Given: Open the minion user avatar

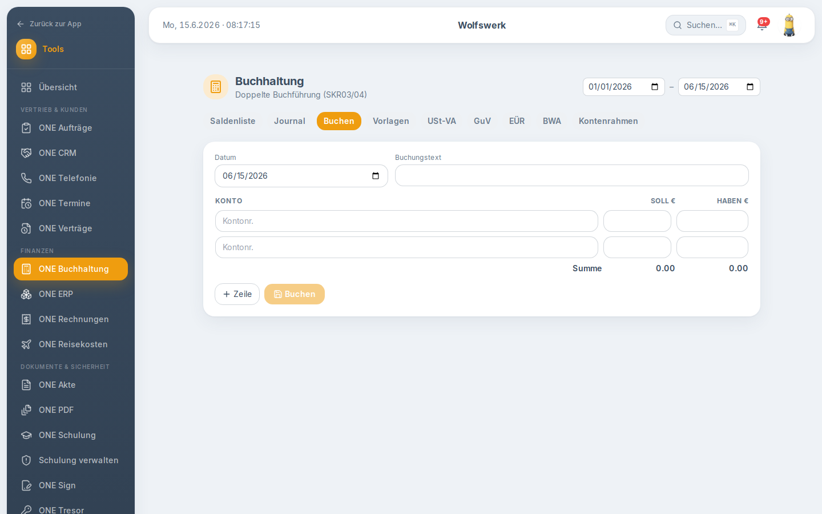Looking at the screenshot, I should pyautogui.click(x=789, y=25).
